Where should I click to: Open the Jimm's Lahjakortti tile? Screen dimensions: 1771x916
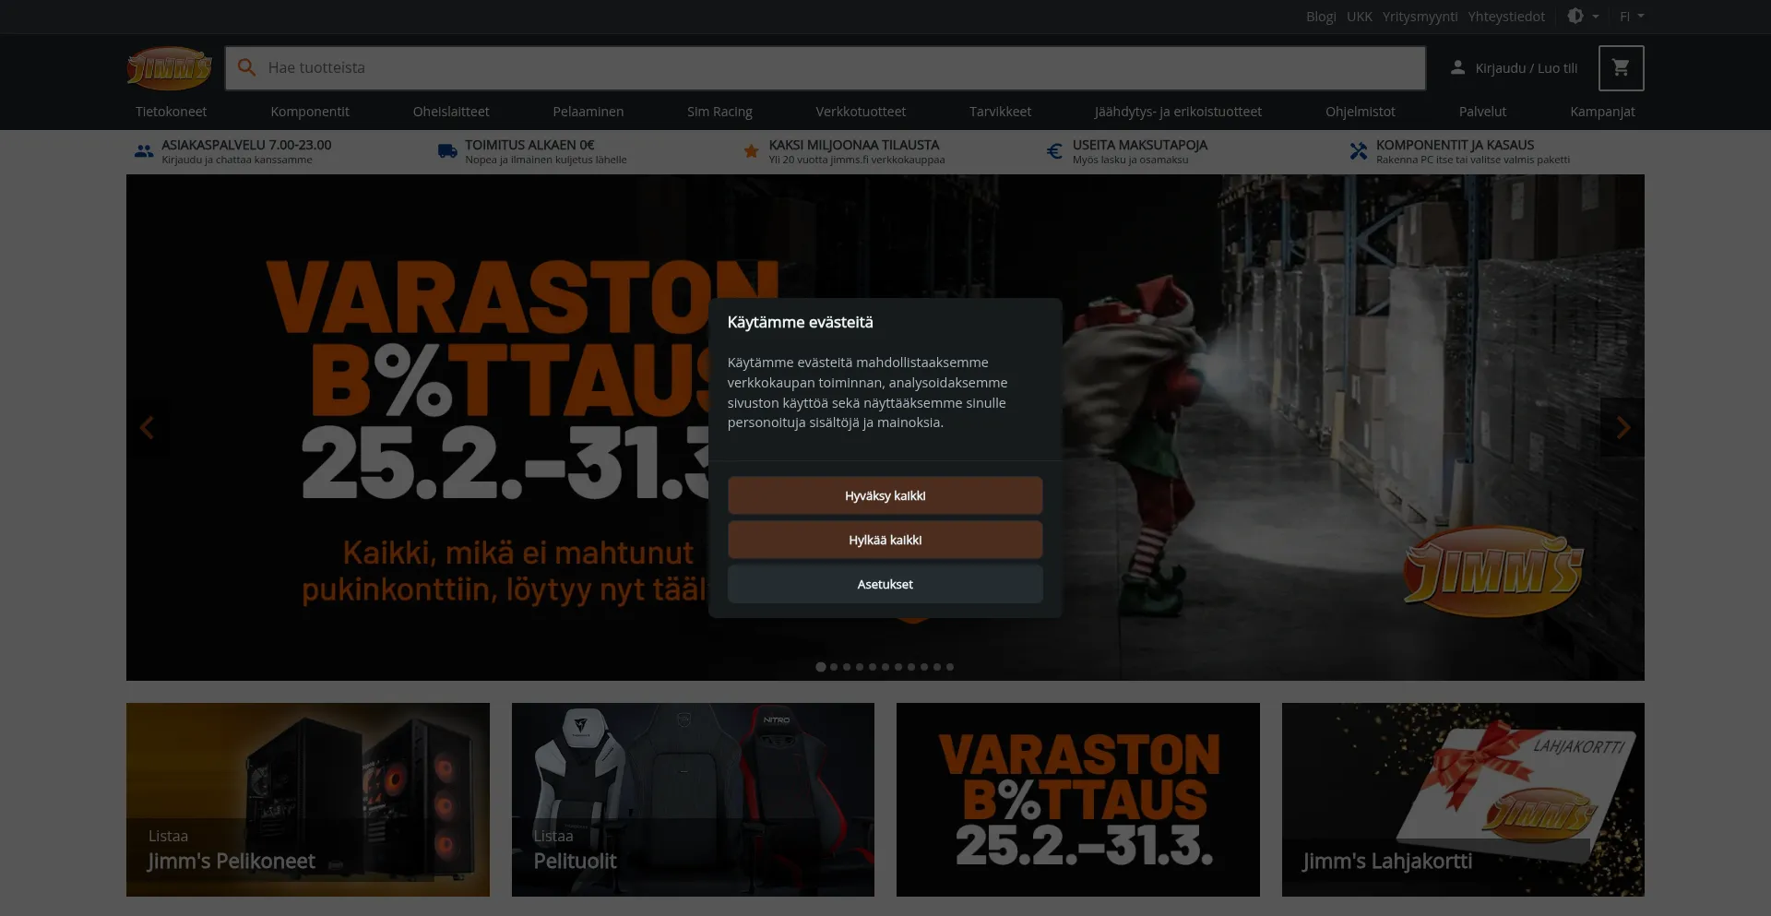click(x=1463, y=800)
